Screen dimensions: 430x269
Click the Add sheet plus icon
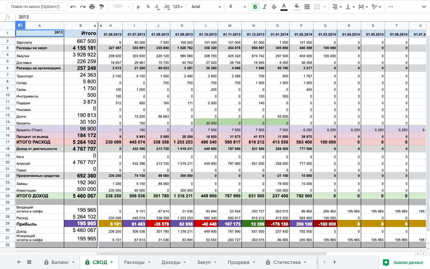[19, 262]
